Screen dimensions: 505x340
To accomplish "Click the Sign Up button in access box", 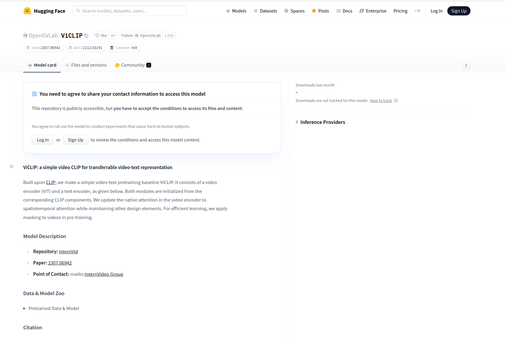I will pyautogui.click(x=76, y=140).
